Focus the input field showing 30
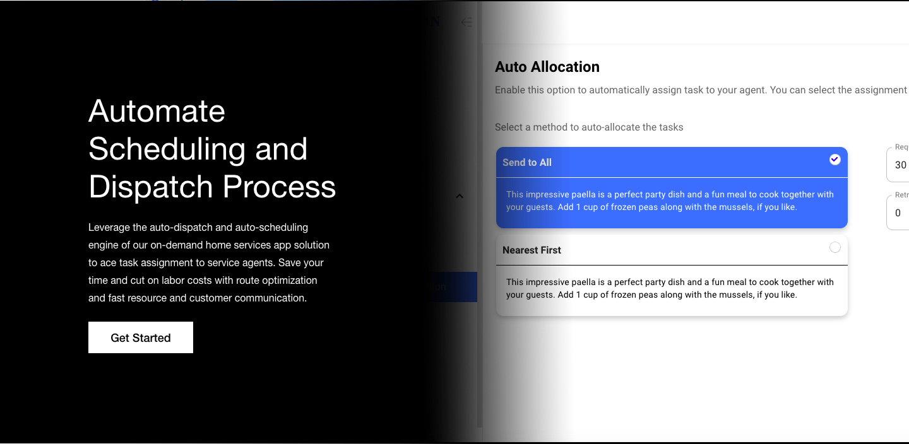The image size is (909, 444). [900, 165]
